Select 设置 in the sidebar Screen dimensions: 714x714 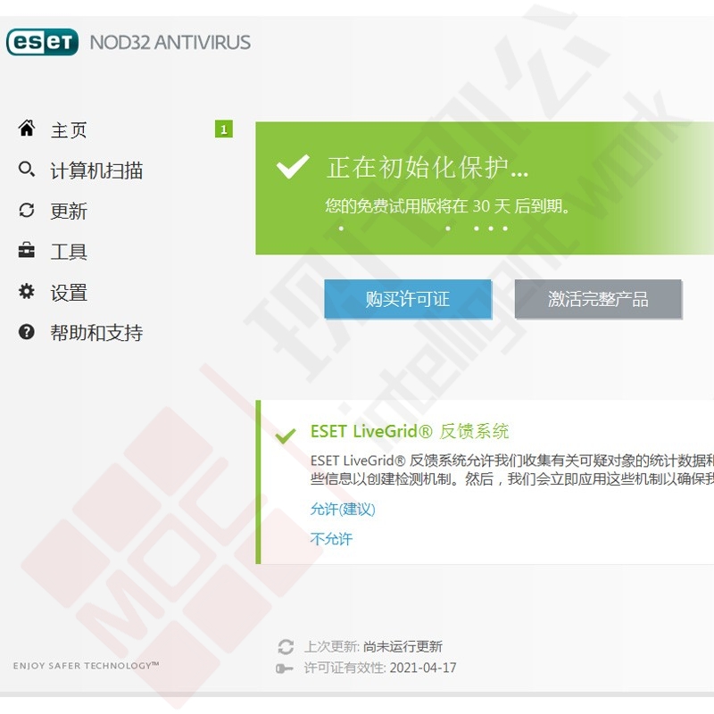[69, 293]
